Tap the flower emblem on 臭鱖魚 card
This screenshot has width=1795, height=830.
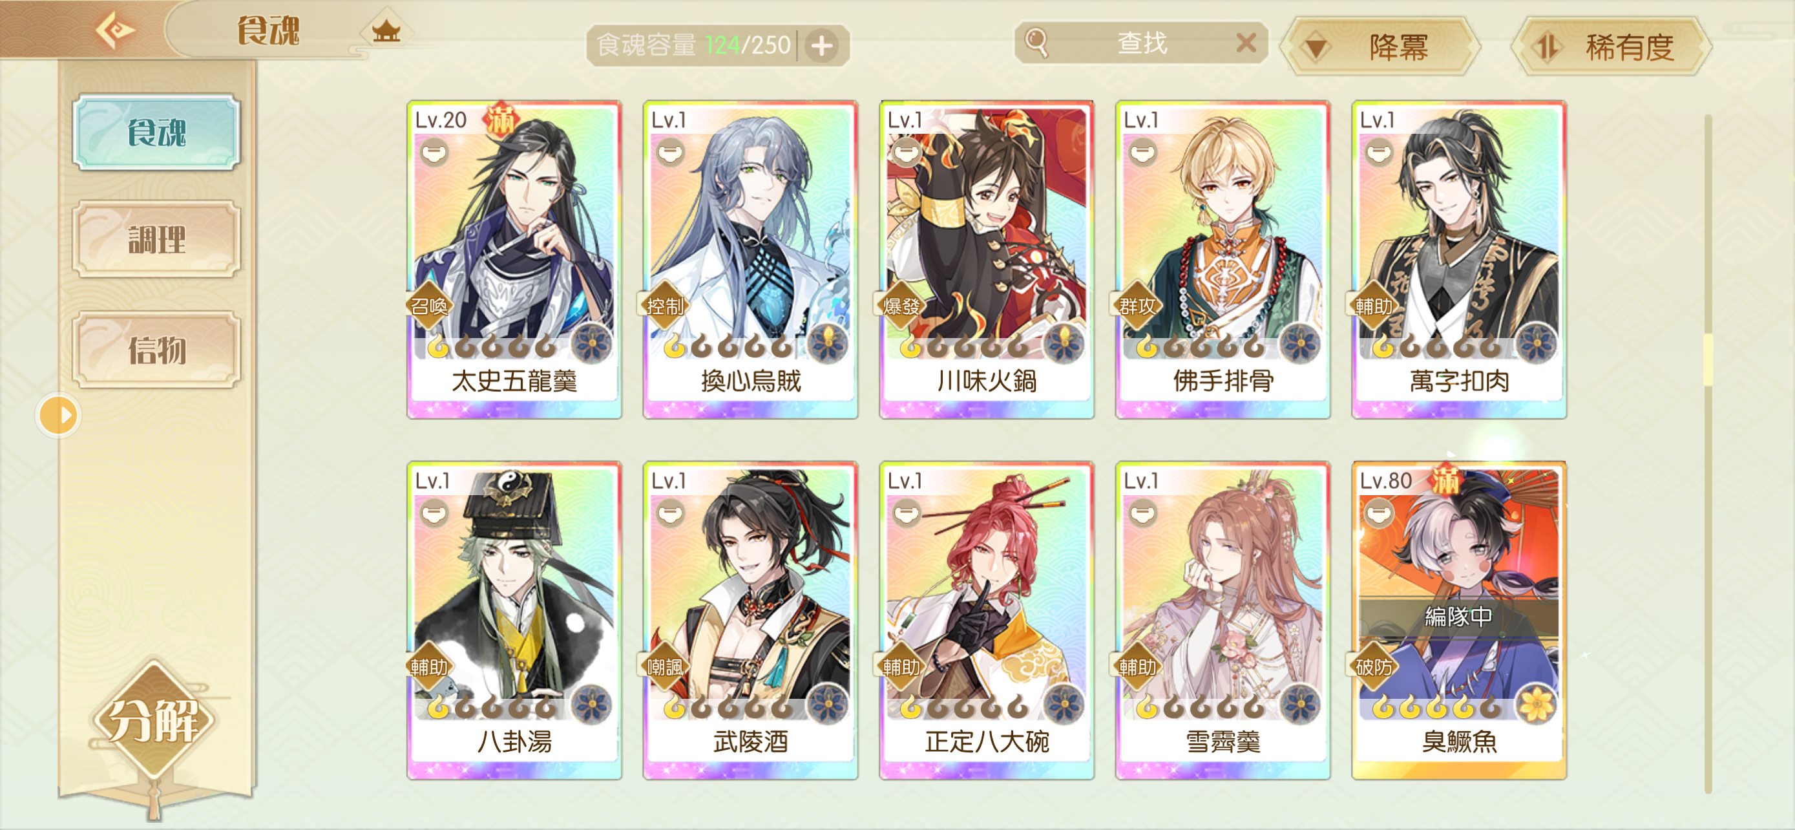pyautogui.click(x=1535, y=705)
